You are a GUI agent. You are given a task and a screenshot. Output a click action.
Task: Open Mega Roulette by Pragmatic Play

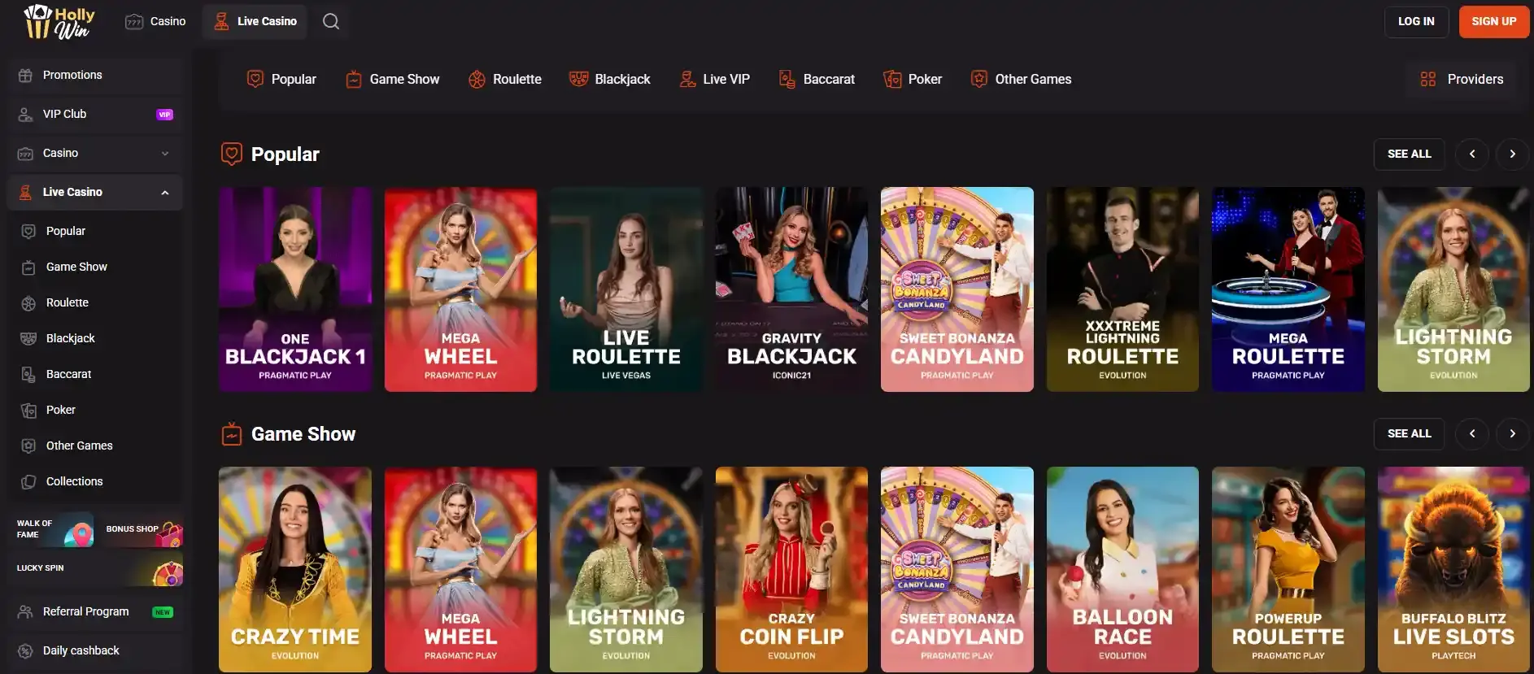click(1288, 289)
